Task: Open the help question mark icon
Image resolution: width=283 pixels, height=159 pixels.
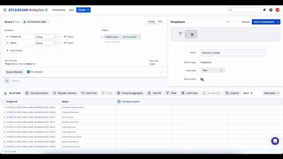Action: (271, 10)
